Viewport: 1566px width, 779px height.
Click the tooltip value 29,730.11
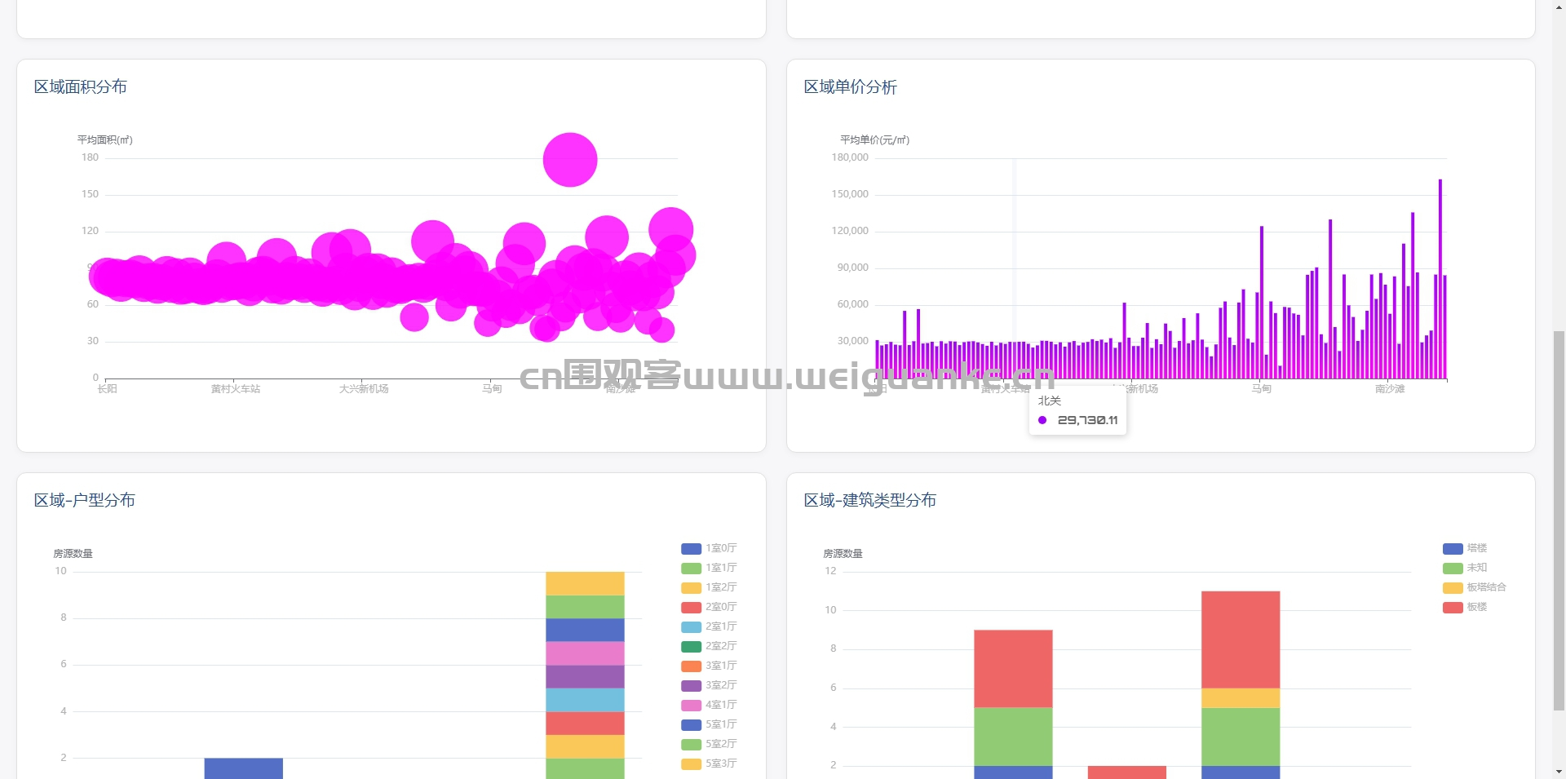[1088, 420]
